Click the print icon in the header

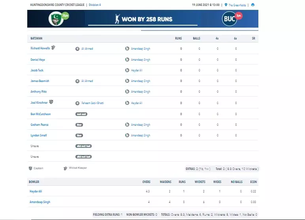click(x=253, y=5)
